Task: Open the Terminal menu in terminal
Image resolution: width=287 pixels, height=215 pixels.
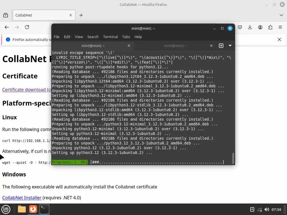Action: click(110, 37)
